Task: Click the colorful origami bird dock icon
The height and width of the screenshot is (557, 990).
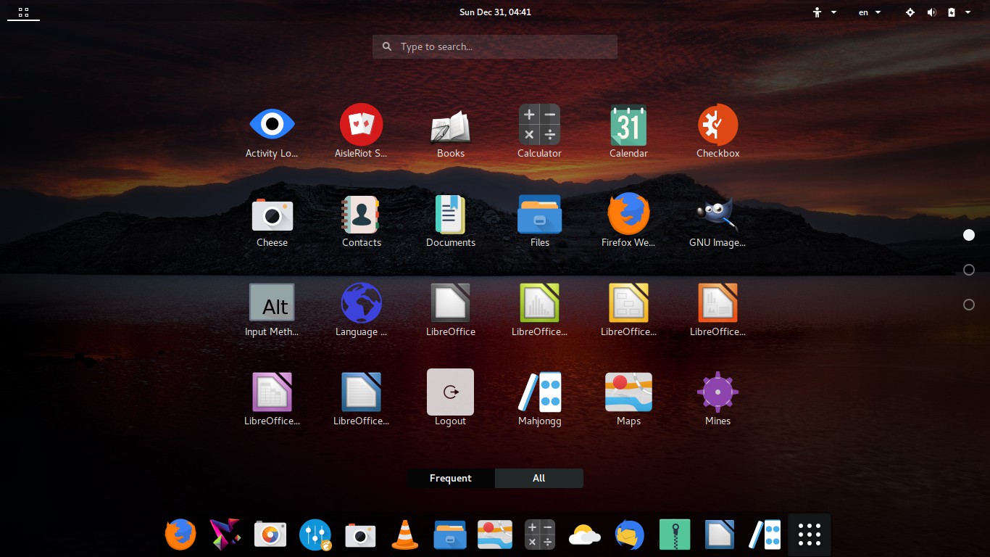Action: (x=225, y=535)
